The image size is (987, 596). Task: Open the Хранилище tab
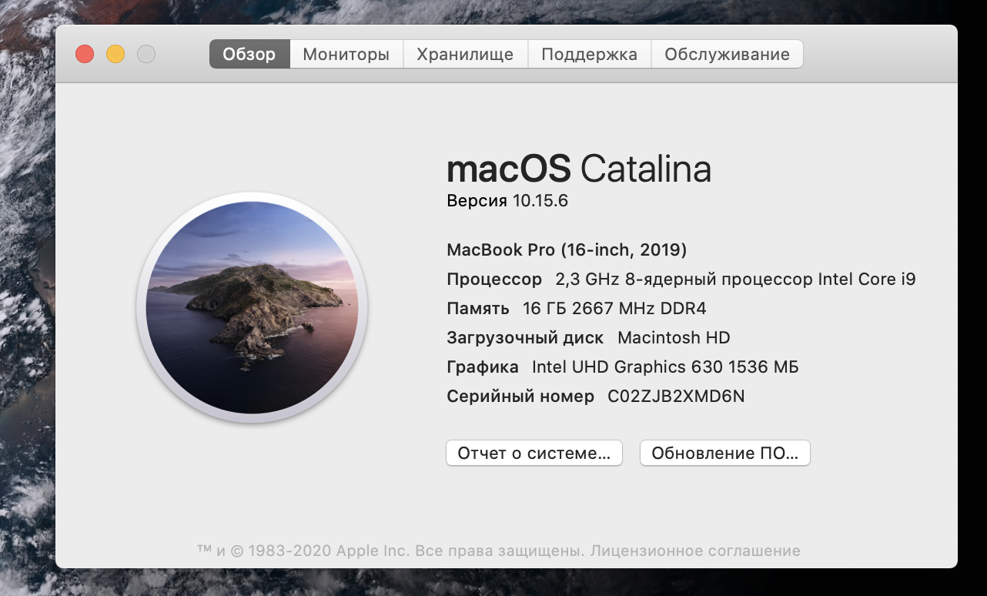coord(465,54)
